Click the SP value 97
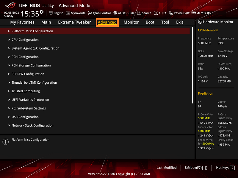238x178 pixels. click(199, 107)
